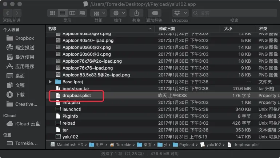The height and width of the screenshot is (158, 280).
Task: Select the tar file row
Action: tap(163, 130)
